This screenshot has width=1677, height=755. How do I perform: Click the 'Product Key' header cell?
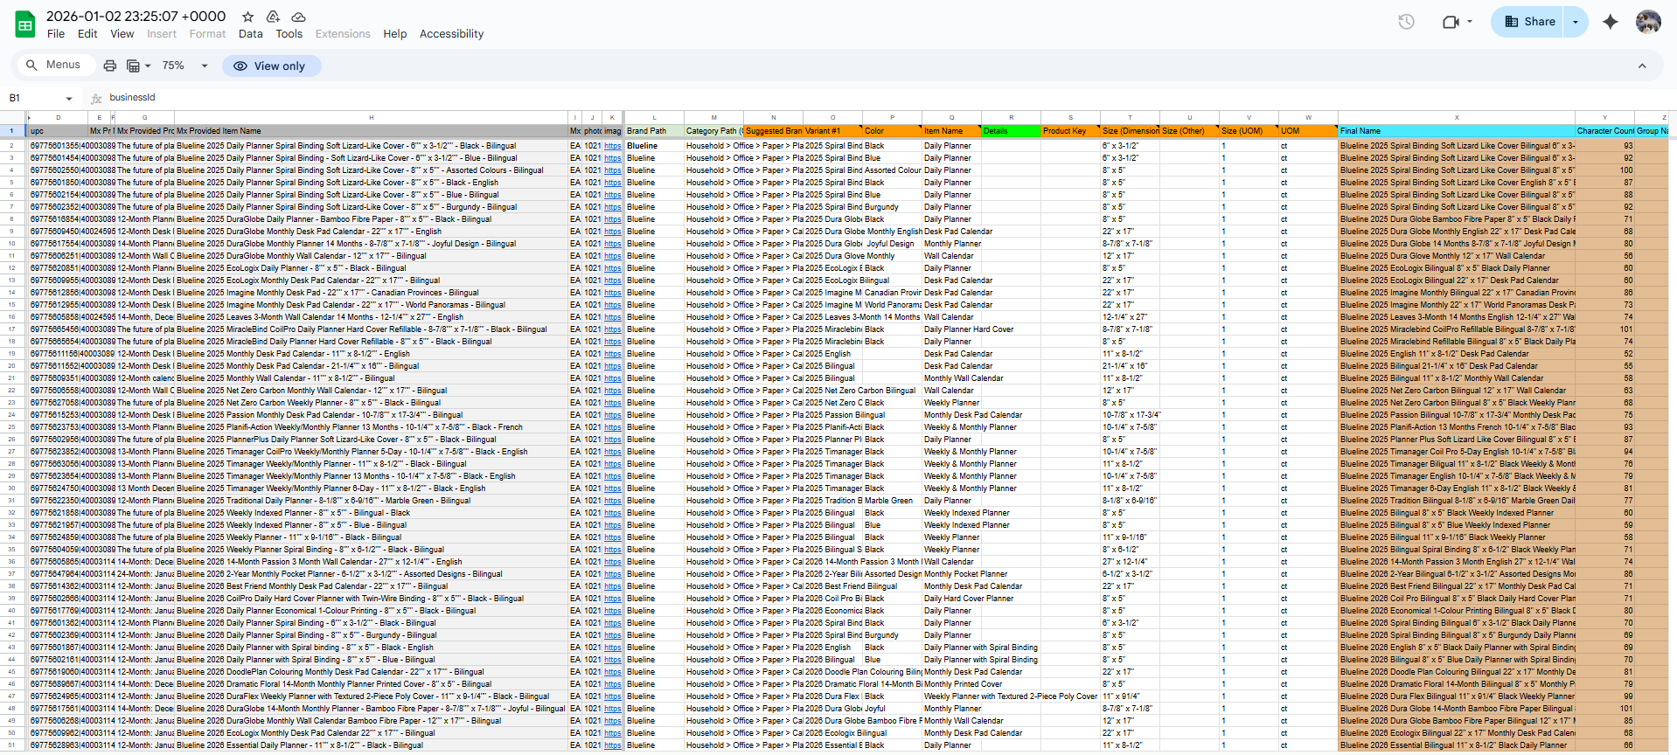pos(1070,131)
